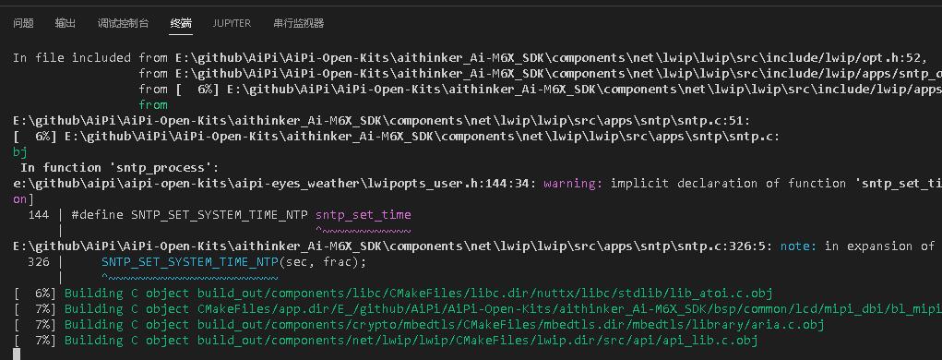
Task: Click "In function 'sntp_process':" line
Action: click(120, 168)
